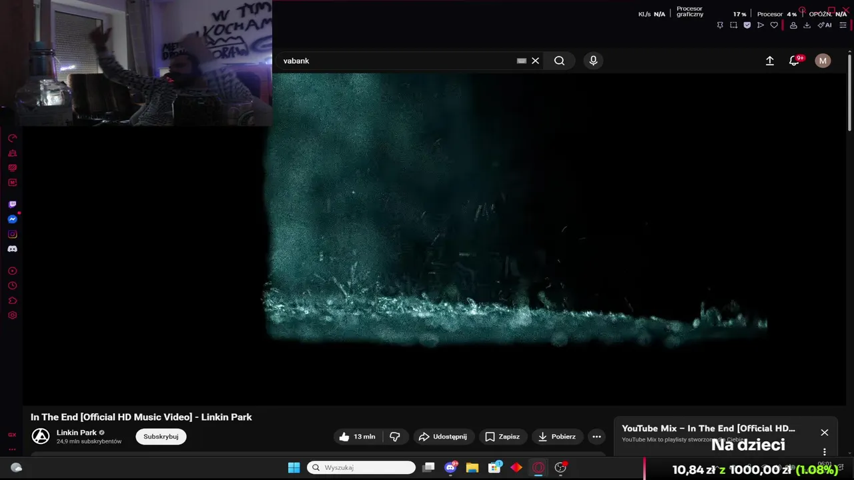Open the sidebar three-dots more menu

(x=12, y=449)
